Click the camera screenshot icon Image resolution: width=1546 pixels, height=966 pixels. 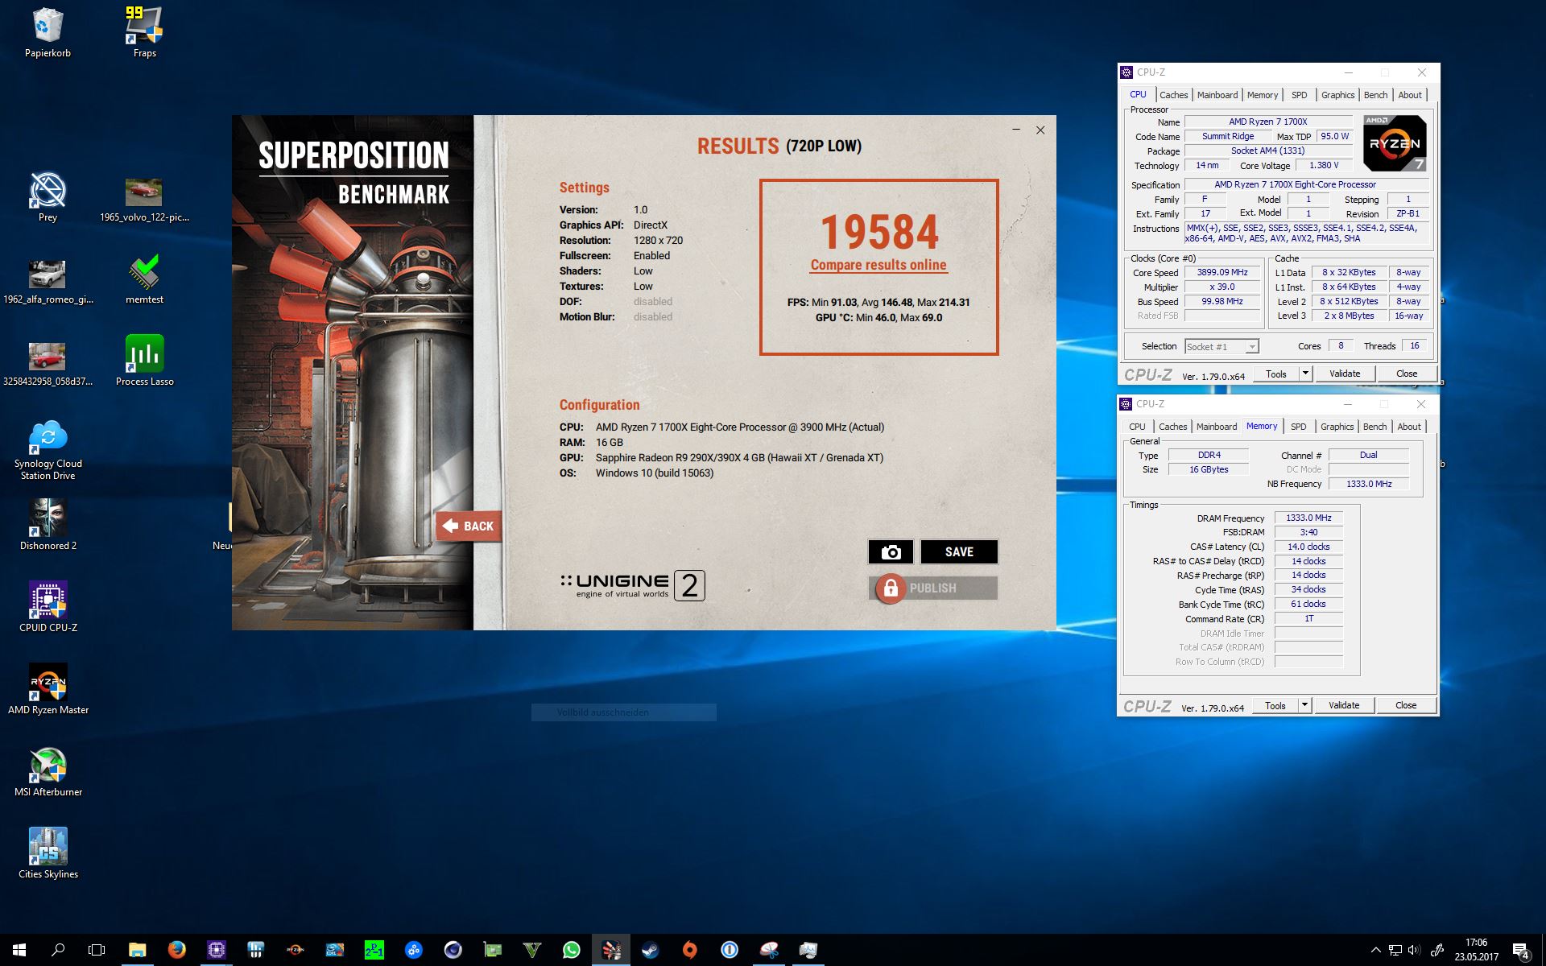click(x=891, y=552)
